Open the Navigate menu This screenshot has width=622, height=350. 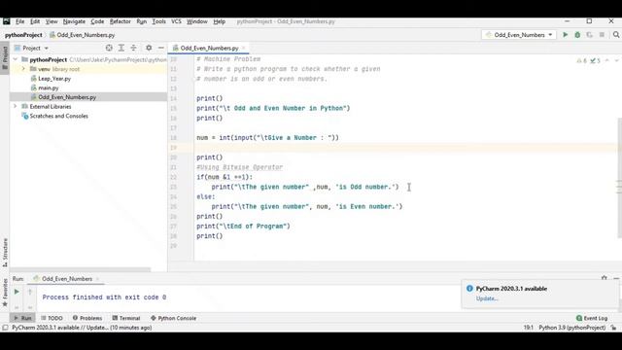(74, 21)
